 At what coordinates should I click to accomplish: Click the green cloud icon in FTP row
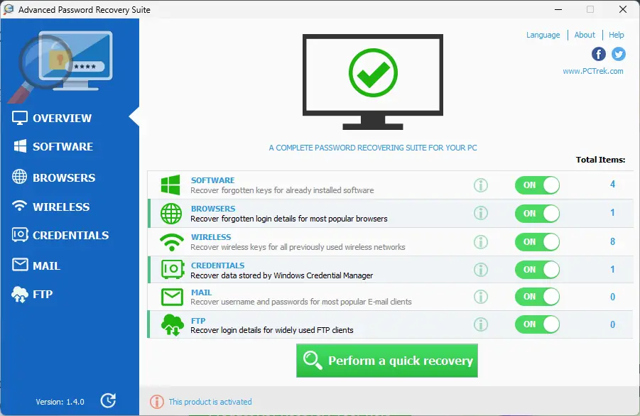tap(172, 325)
